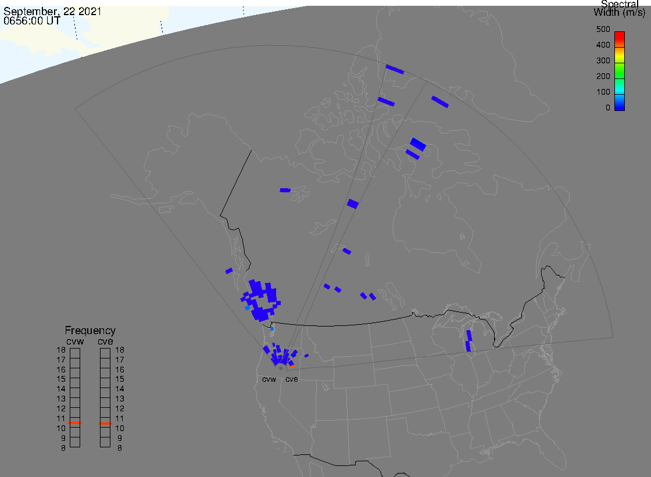Click the 'Spectral Width (m/s)' legend title
The image size is (651, 477).
[619, 8]
